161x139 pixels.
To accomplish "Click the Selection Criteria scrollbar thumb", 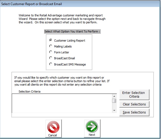I will coord(114,101).
